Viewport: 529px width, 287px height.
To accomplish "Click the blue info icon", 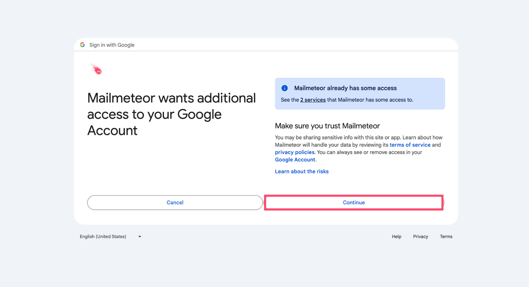I will (285, 88).
